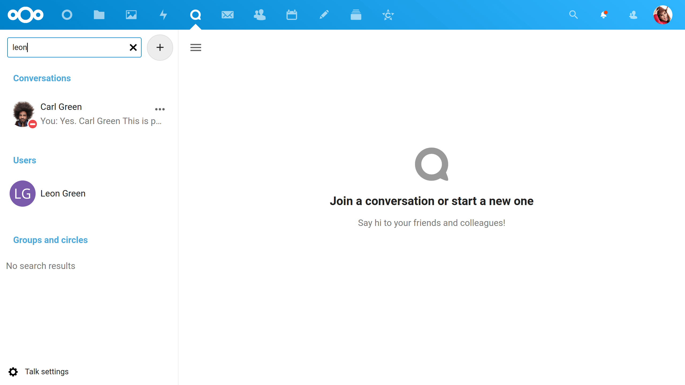This screenshot has height=385, width=685.
Task: Clear the search field with the X
Action: point(133,47)
